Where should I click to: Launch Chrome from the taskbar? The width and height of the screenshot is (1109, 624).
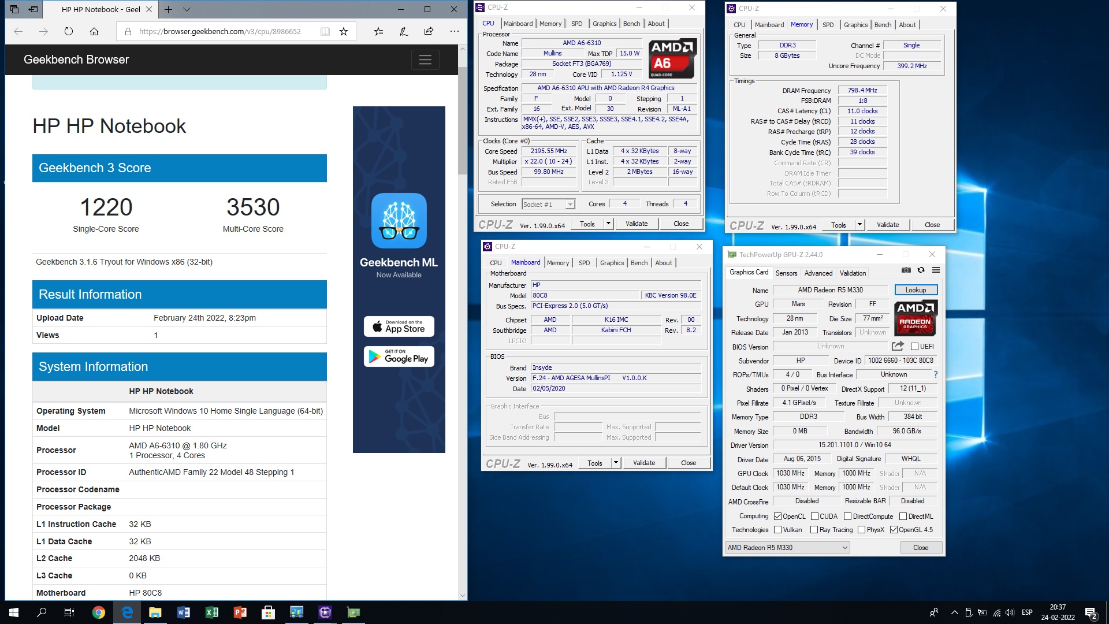(99, 612)
